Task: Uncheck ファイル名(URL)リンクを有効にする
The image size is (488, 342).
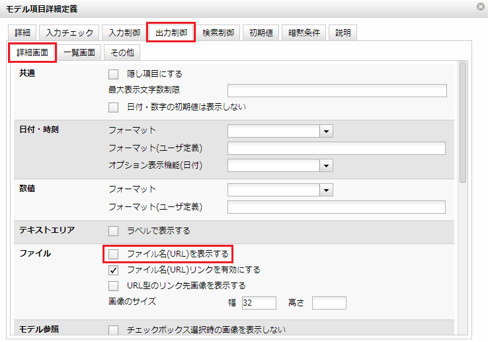Action: coord(113,270)
